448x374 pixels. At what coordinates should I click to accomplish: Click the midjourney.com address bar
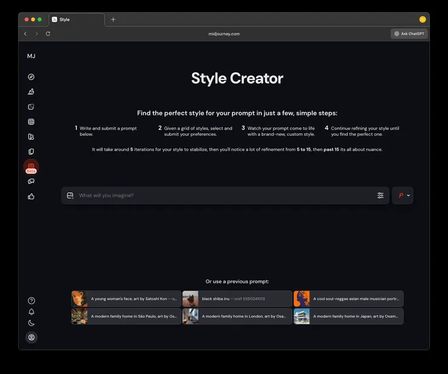(x=224, y=34)
